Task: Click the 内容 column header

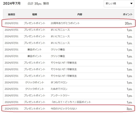Action: (x=80, y=14)
